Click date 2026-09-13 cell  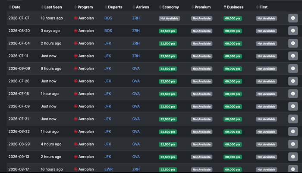19,157
